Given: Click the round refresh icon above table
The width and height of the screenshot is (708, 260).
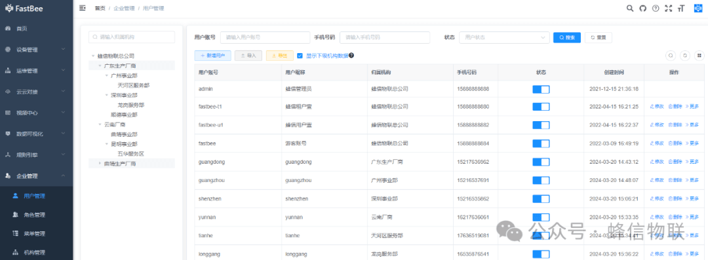Looking at the screenshot, I should (x=685, y=56).
